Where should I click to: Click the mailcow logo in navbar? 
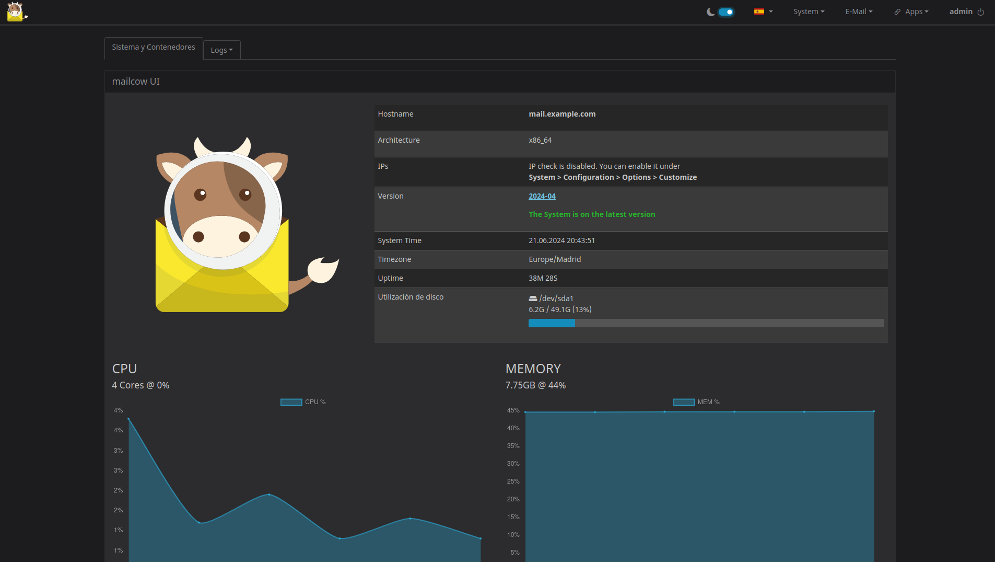(16, 12)
